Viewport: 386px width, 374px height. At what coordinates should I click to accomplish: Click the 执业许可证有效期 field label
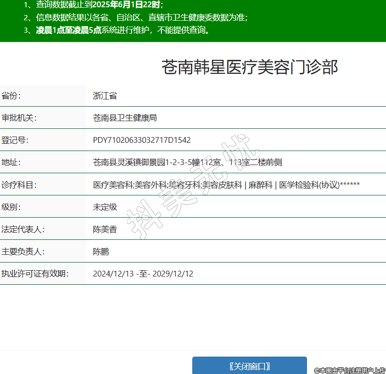pyautogui.click(x=35, y=274)
